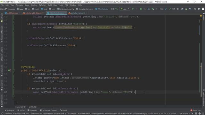Image resolution: width=205 pixels, height=115 pixels.
Task: Open Device File Explorer side tab
Action: (x=204, y=97)
